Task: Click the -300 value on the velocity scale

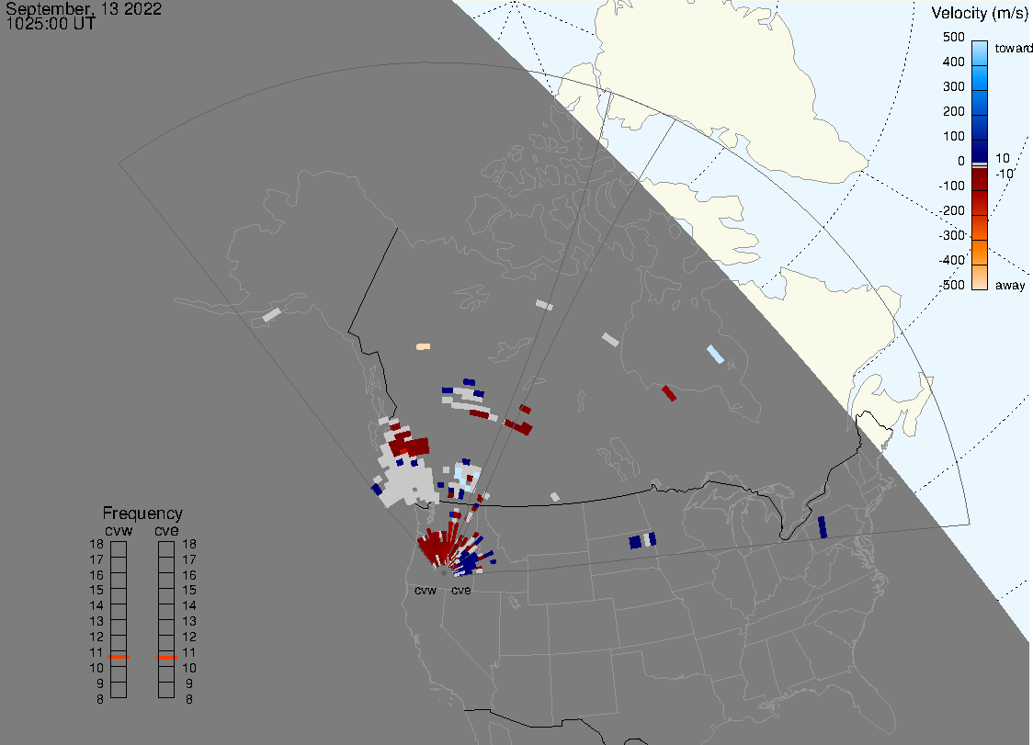Action: pos(952,235)
